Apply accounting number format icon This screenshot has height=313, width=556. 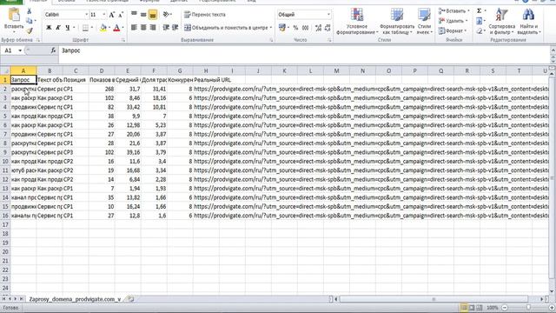pos(282,27)
